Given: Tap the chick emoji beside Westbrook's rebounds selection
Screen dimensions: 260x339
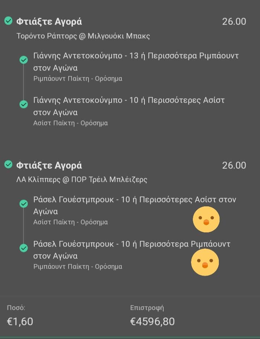Looking at the screenshot, I should tap(205, 262).
